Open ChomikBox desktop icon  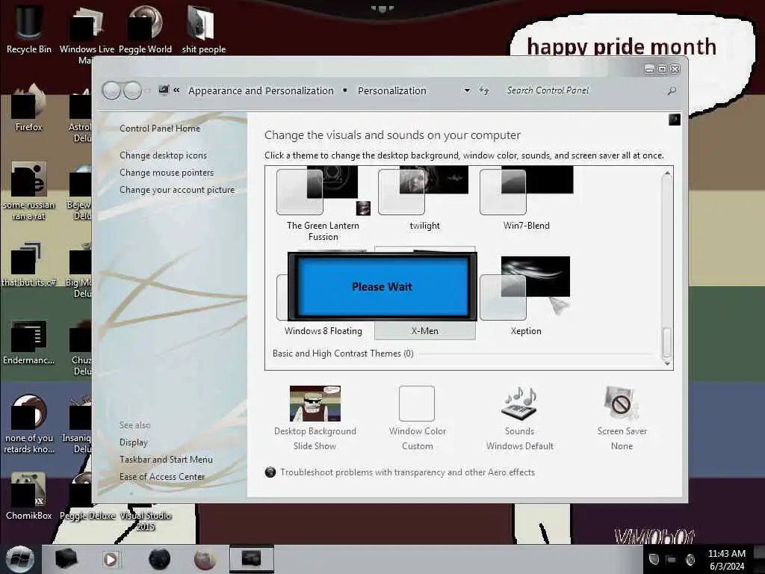click(29, 495)
